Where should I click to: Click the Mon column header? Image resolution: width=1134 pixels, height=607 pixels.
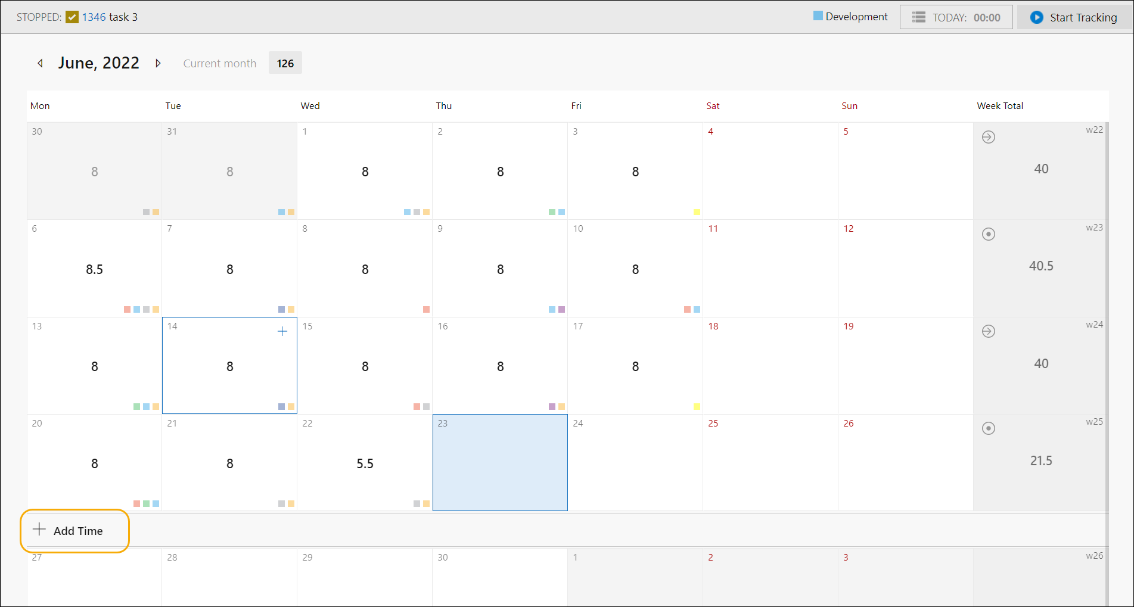(40, 106)
